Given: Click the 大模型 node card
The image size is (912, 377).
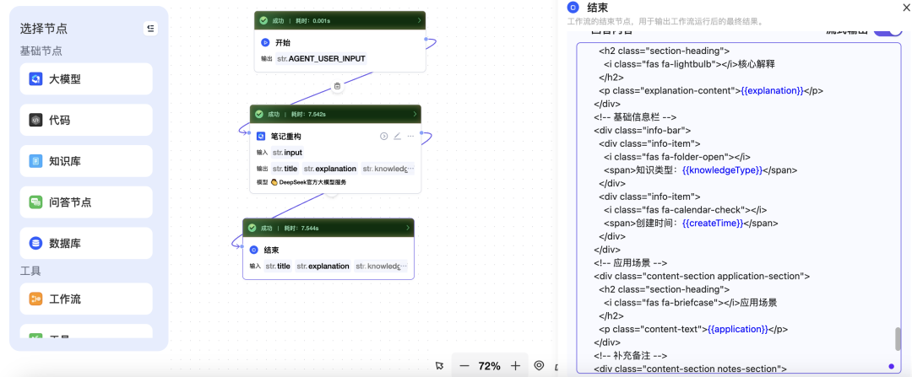Looking at the screenshot, I should click(x=86, y=79).
